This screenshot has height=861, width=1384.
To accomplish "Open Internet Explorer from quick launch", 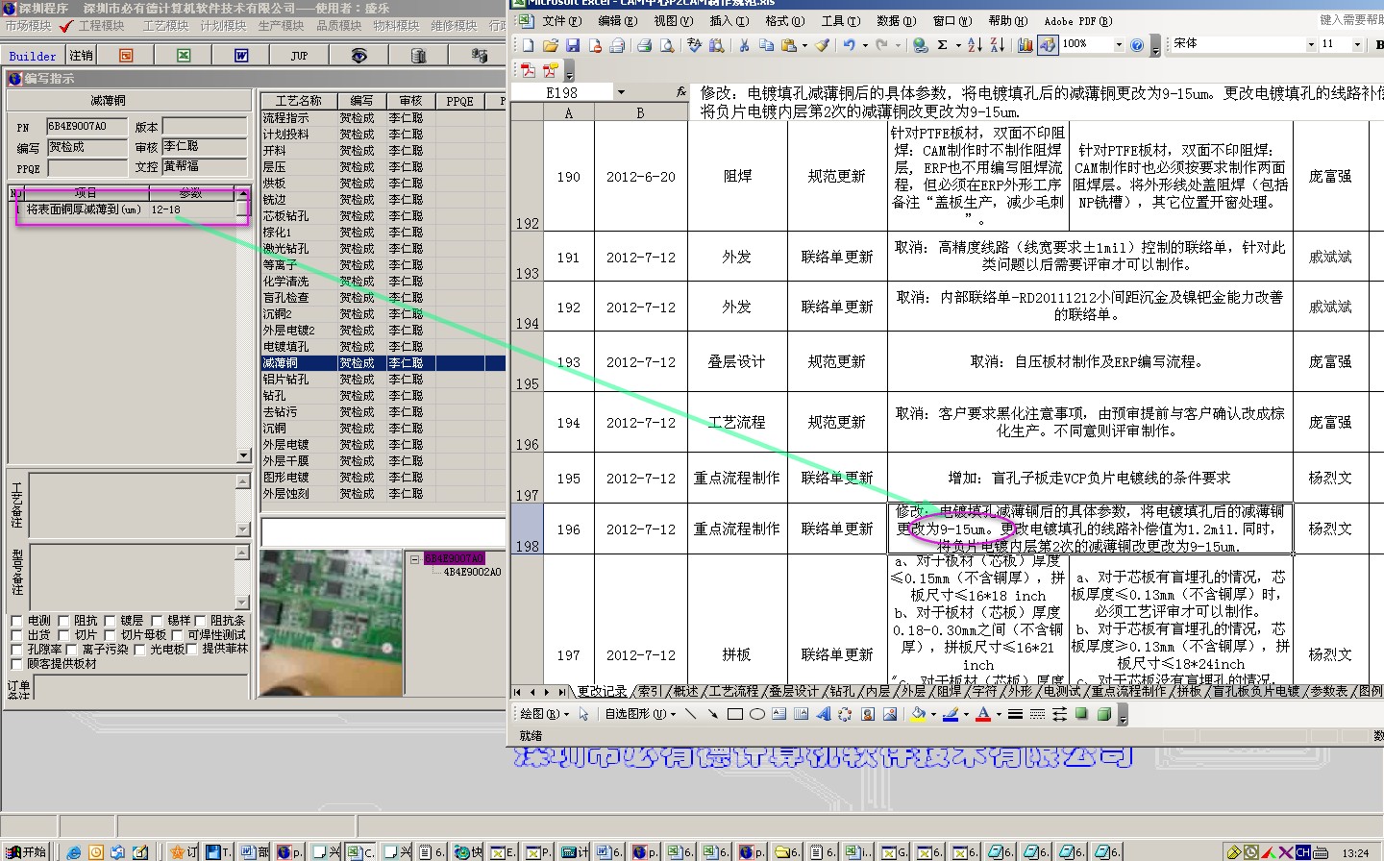I will [74, 851].
